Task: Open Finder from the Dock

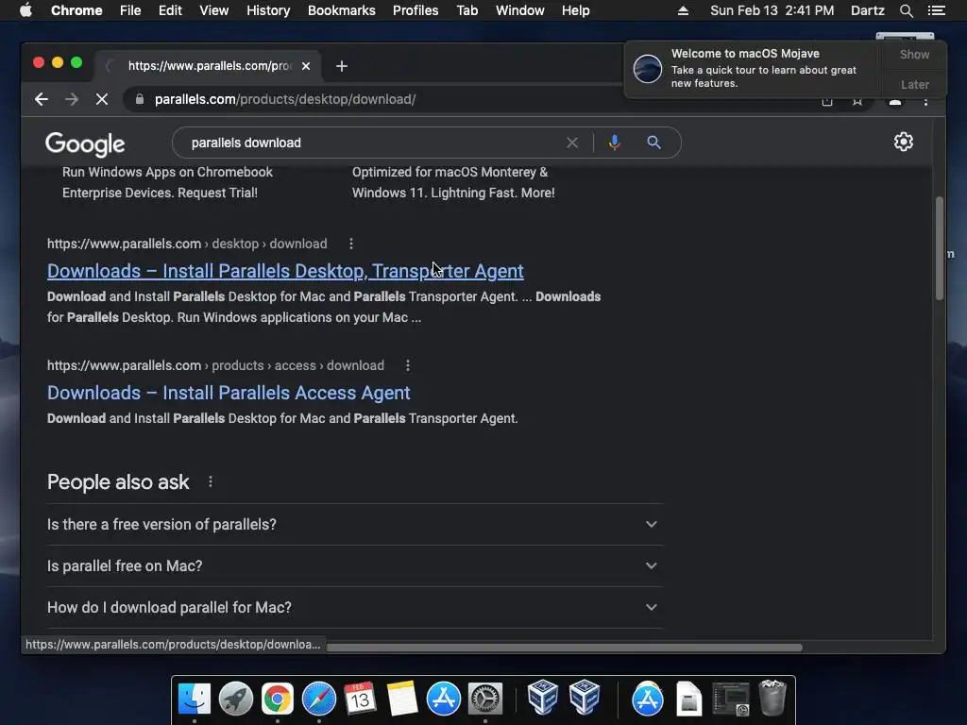Action: [x=195, y=700]
